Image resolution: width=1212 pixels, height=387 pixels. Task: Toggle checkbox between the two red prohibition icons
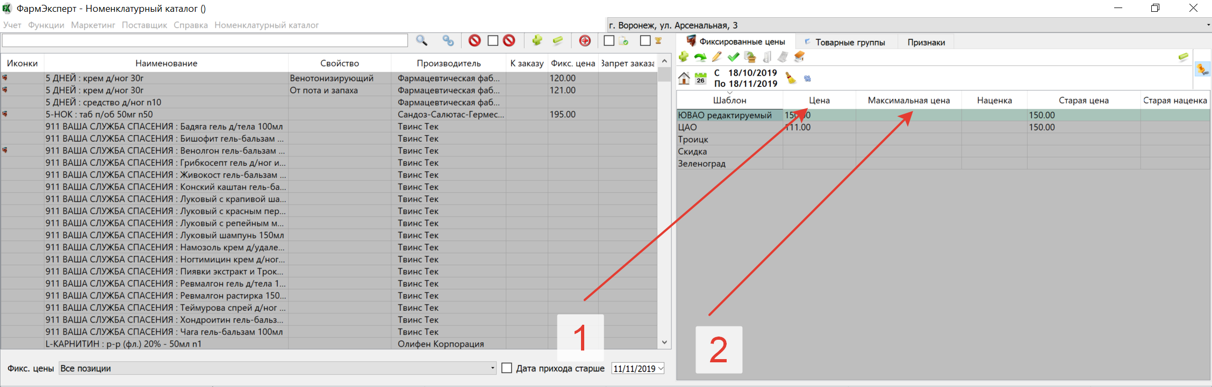tap(492, 41)
